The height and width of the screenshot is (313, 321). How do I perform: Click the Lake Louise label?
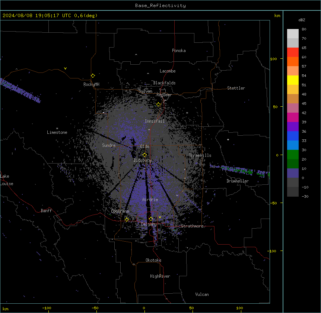pyautogui.click(x=7, y=180)
